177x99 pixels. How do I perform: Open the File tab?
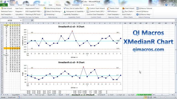pos(4,5)
